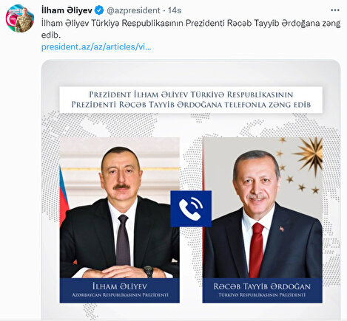347x321 pixels.
Task: Click "Azərbaycan Respublikasının Prezidenti" subtitle
Action: [x=120, y=294]
